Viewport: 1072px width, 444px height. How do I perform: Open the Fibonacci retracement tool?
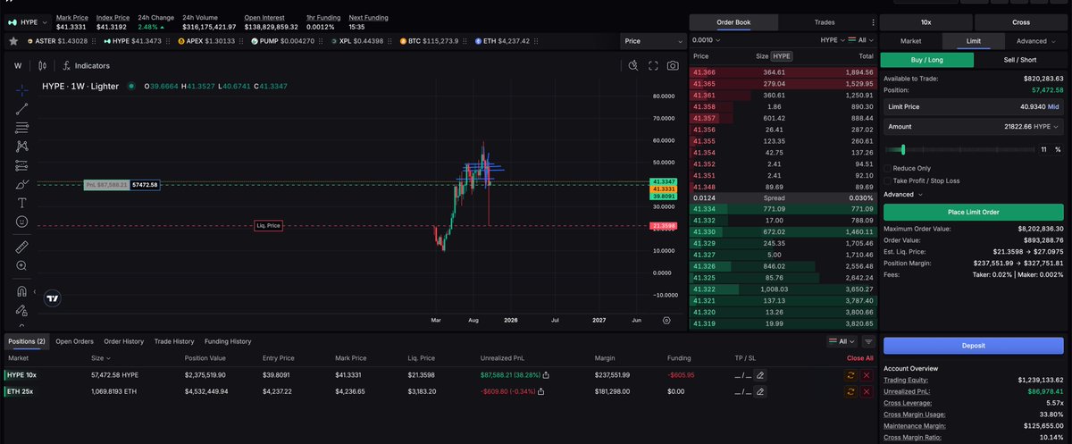(22, 128)
